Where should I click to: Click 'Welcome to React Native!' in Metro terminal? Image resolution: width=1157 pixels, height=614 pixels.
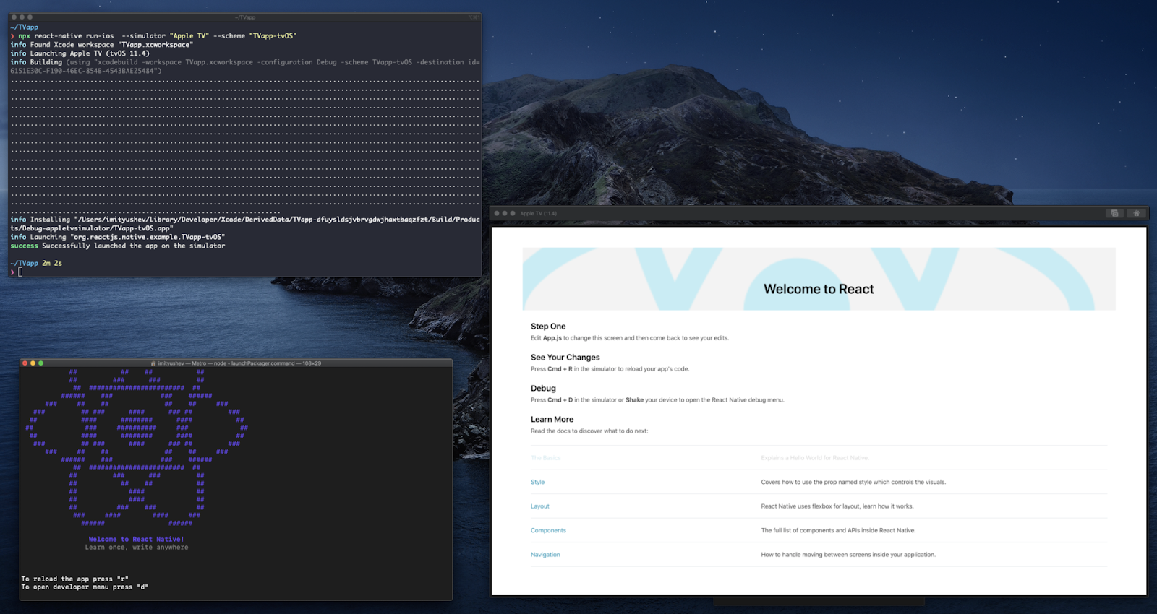pos(136,539)
